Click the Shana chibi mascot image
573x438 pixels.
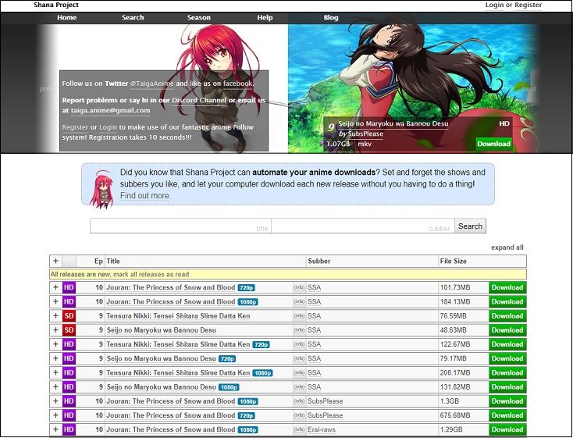pos(101,189)
